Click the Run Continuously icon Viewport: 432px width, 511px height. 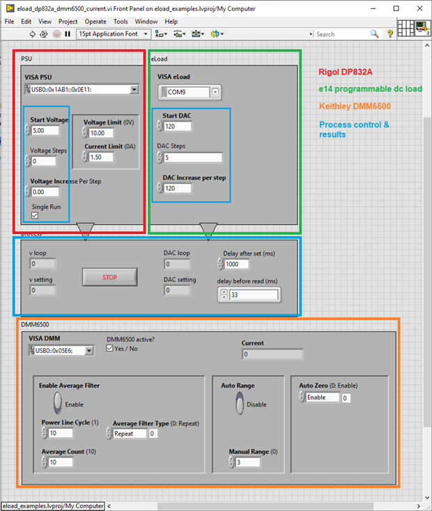click(43, 34)
